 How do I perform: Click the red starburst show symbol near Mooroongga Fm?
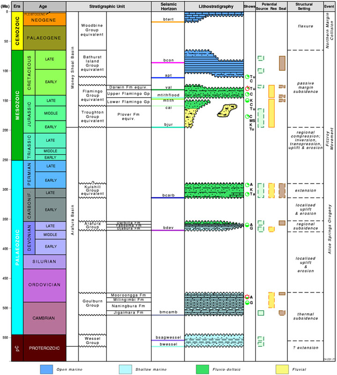[247, 297]
